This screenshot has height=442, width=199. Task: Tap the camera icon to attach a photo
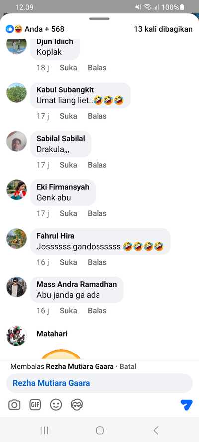point(14,405)
